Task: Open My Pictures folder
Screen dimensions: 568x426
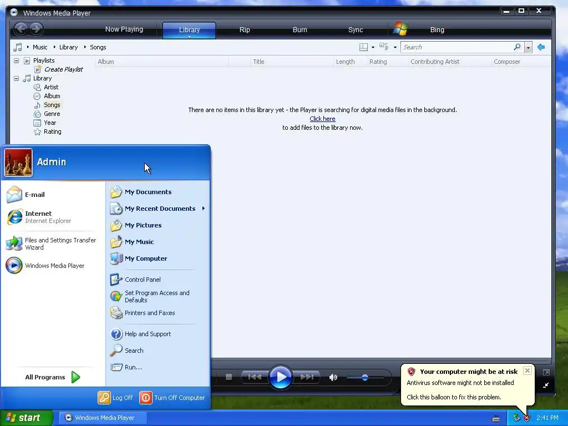Action: tap(158, 225)
